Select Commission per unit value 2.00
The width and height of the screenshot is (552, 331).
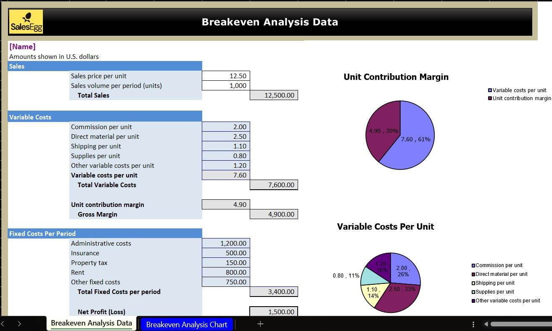pyautogui.click(x=226, y=127)
